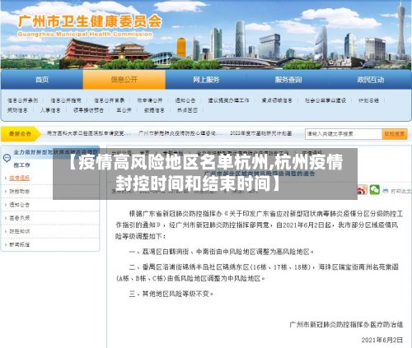Focus the keyword search input field
Image resolution: width=412 pixels, height=348 pixels.
[344, 134]
